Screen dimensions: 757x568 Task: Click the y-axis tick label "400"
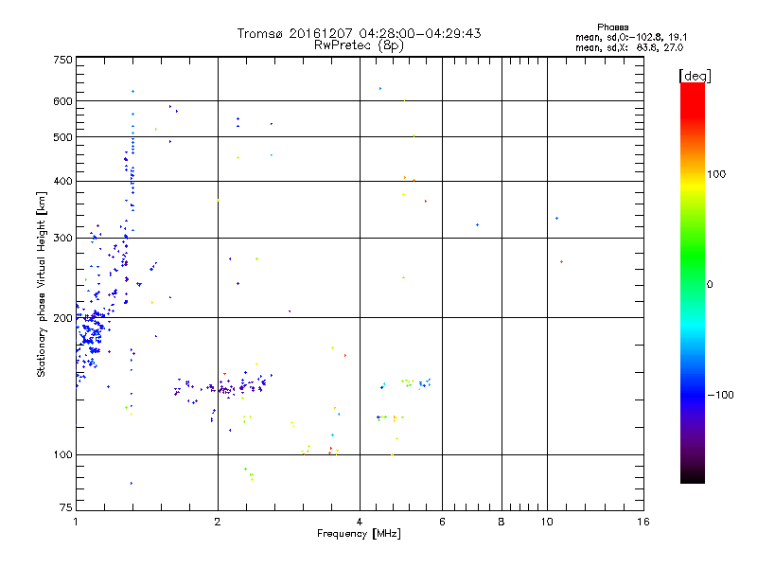coord(62,181)
